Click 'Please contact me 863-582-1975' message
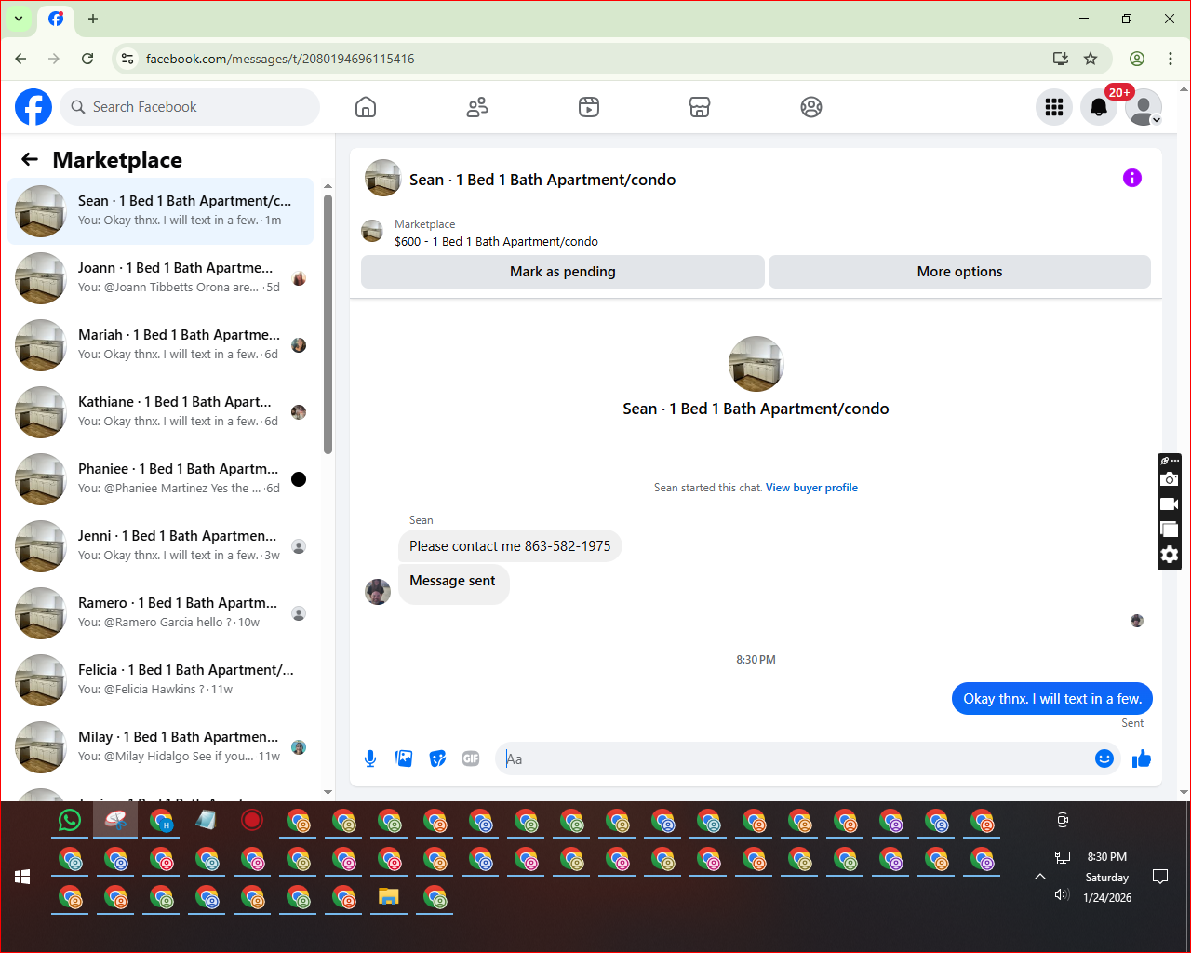Screen dimensions: 1191x953 tap(510, 546)
